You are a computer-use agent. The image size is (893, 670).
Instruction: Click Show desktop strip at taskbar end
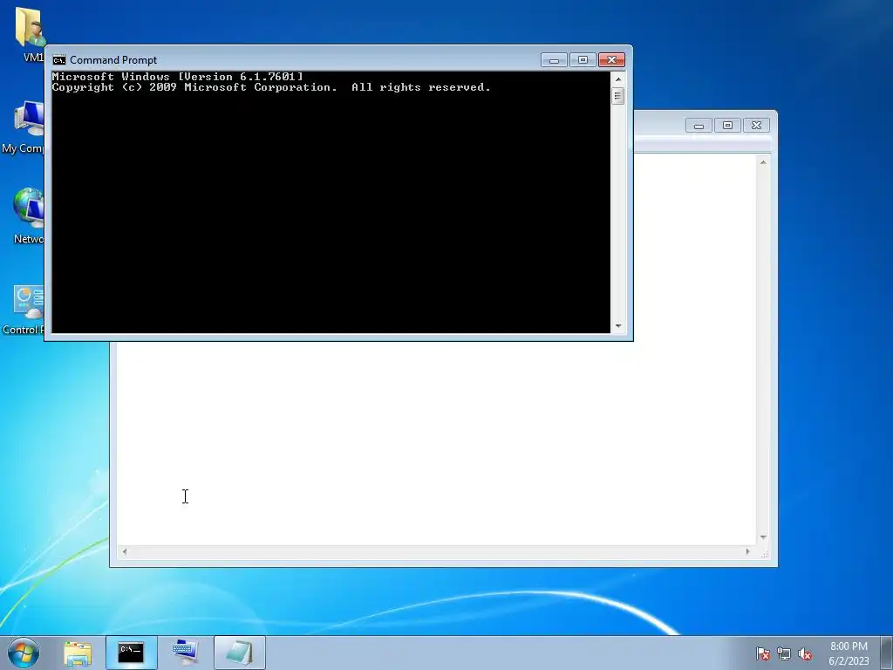887,653
